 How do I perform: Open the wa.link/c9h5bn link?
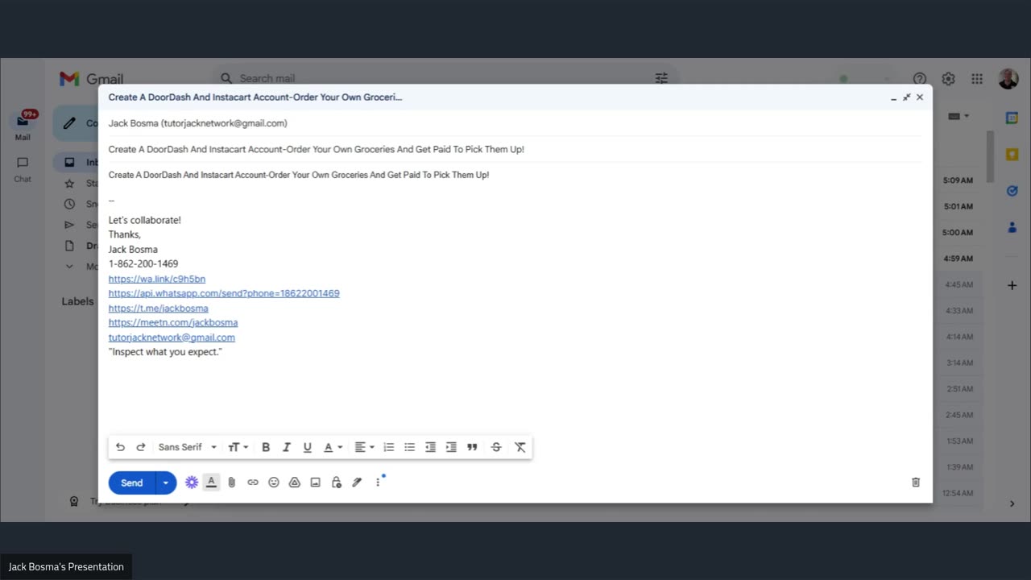[157, 279]
